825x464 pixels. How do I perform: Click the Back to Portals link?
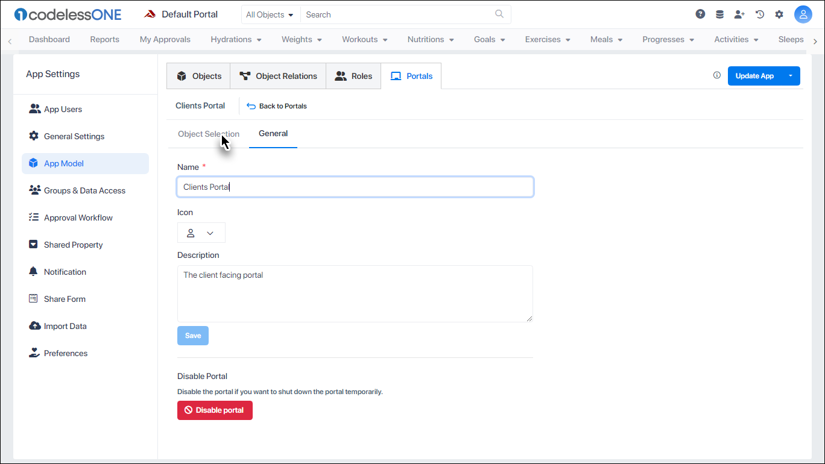(x=276, y=105)
